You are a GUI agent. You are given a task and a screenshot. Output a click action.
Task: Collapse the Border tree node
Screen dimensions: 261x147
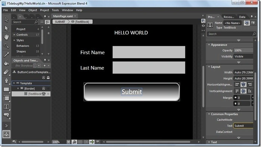18,88
